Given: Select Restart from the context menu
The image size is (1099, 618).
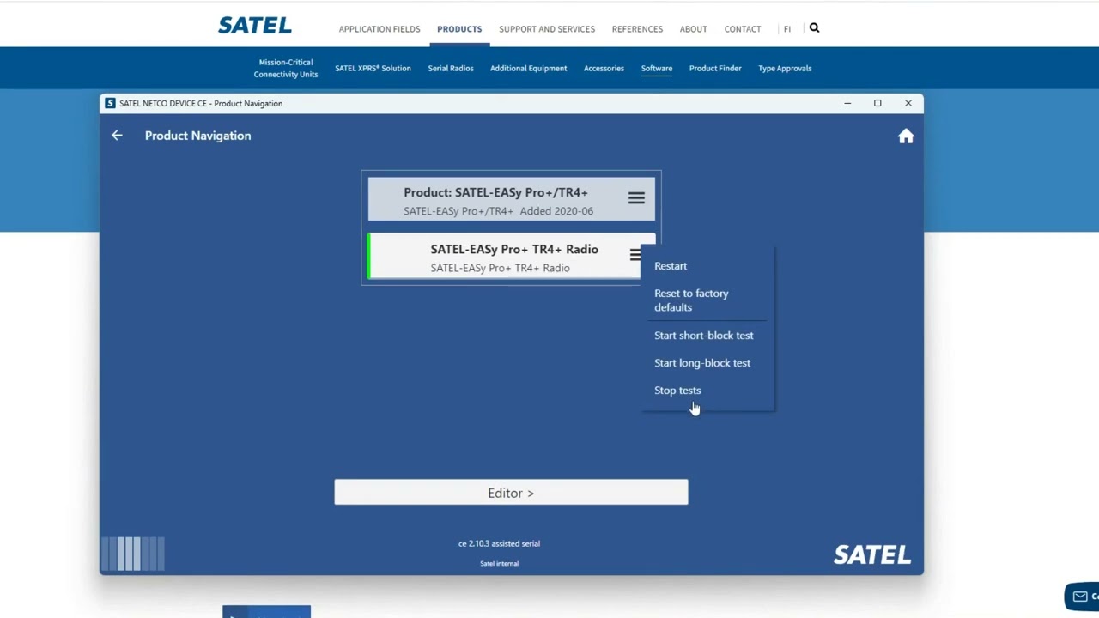Looking at the screenshot, I should pos(671,266).
